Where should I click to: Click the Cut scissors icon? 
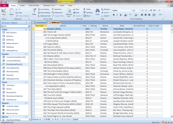pos(16,9)
